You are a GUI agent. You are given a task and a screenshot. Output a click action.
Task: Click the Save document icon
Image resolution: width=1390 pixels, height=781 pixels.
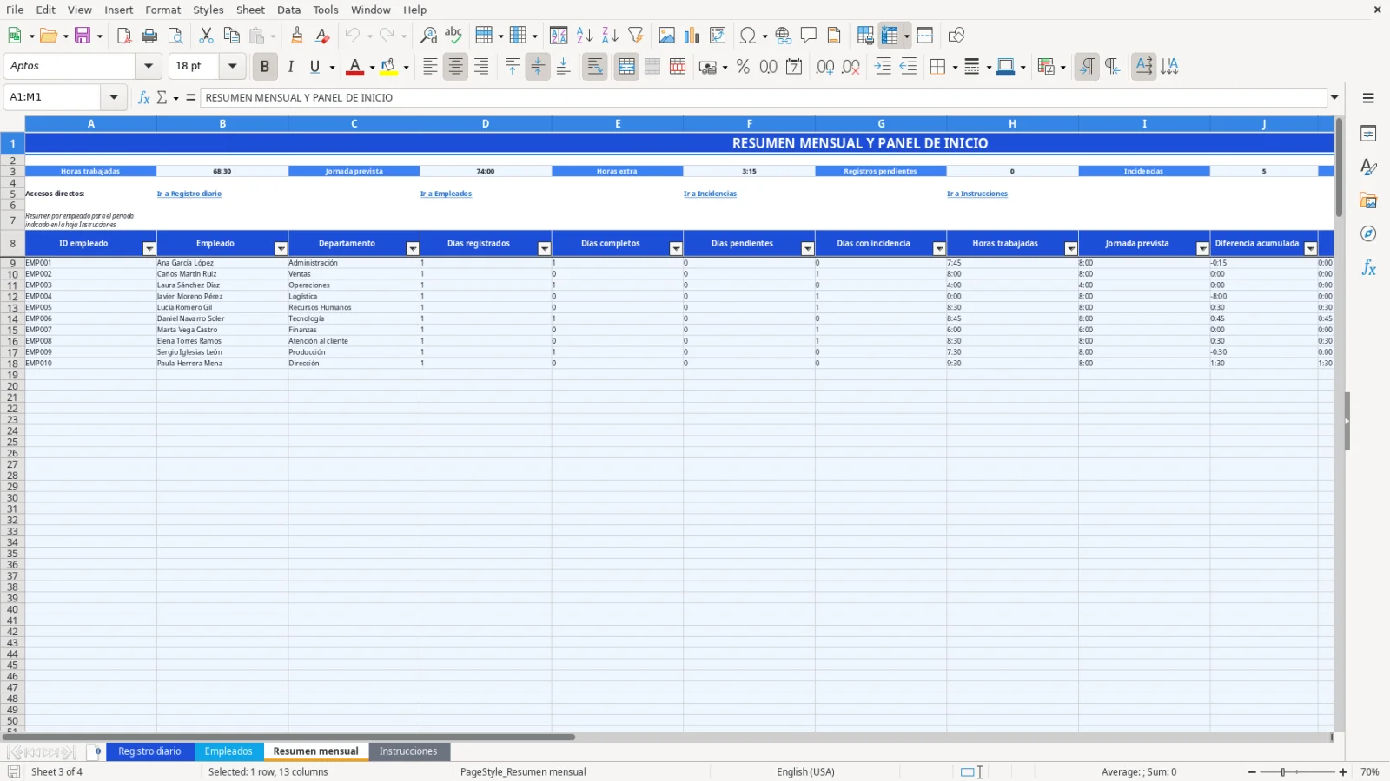(x=83, y=36)
